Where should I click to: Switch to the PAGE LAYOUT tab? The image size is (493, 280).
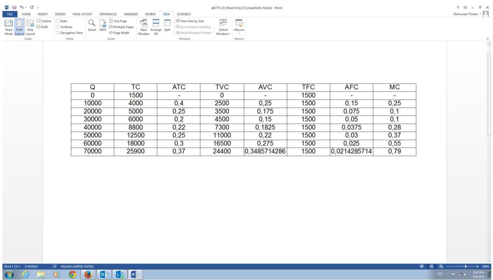point(82,14)
